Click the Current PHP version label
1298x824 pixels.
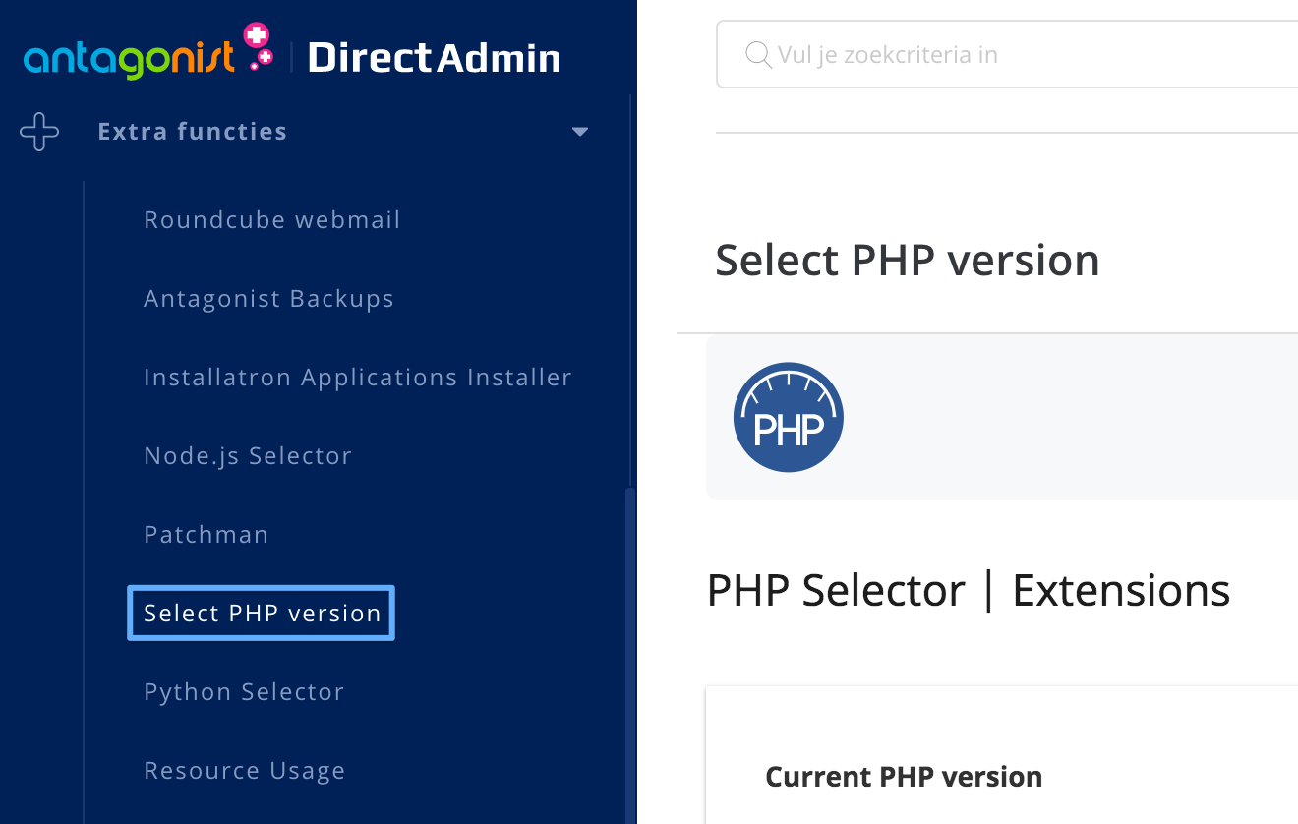tap(904, 777)
